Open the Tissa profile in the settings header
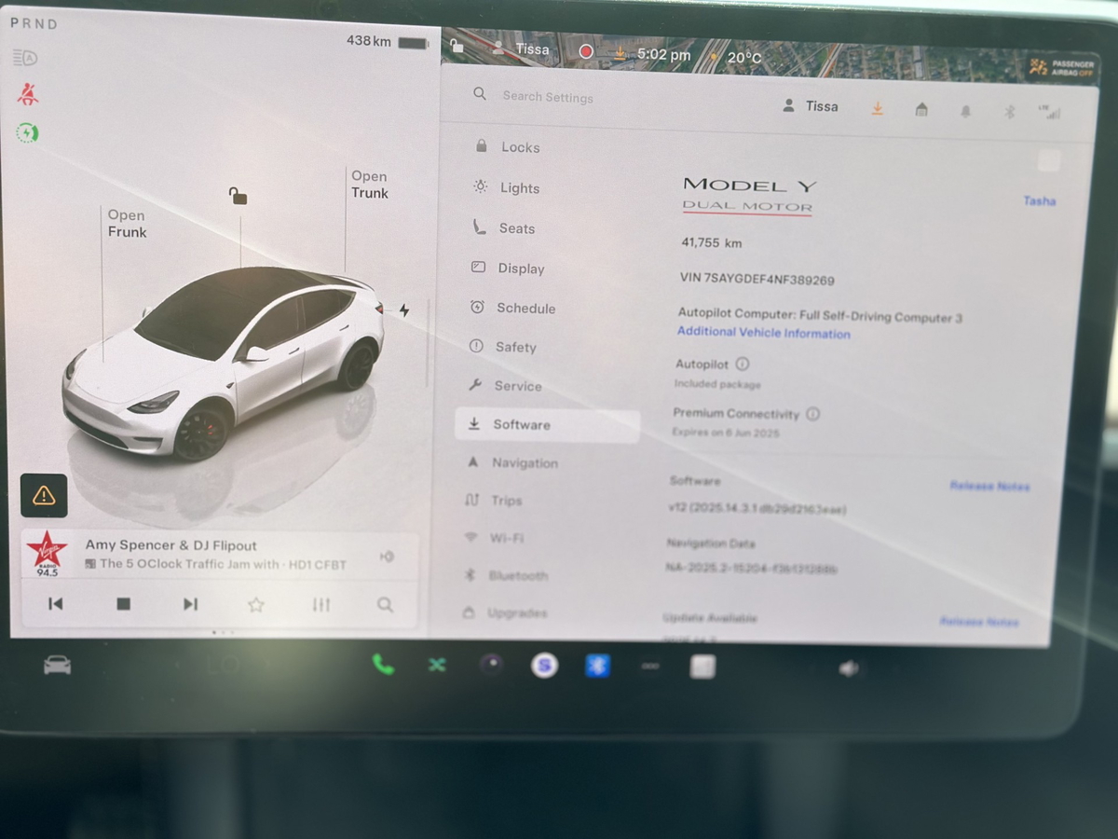1118x839 pixels. (x=811, y=106)
